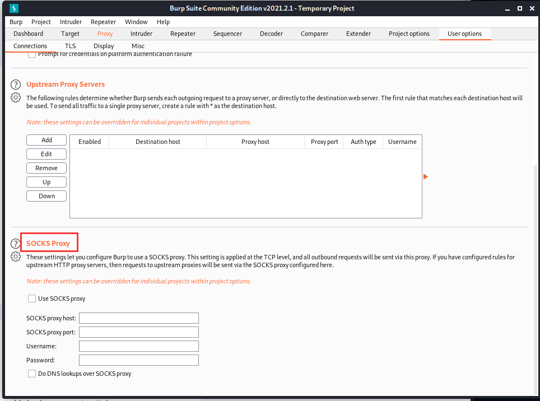Click the SOCKS Proxy heading

(48, 244)
